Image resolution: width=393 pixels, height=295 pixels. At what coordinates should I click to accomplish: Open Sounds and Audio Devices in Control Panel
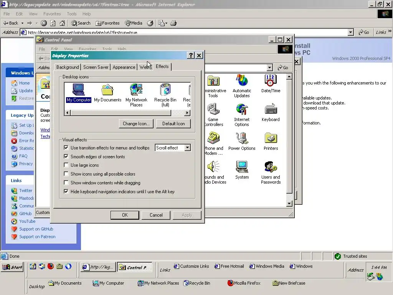tap(215, 172)
